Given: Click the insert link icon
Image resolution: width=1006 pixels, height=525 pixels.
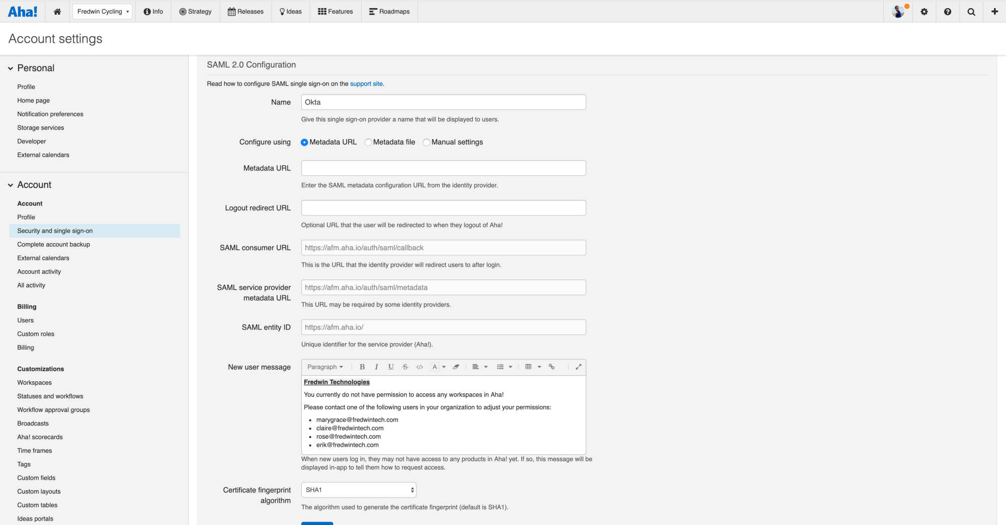Looking at the screenshot, I should [552, 367].
